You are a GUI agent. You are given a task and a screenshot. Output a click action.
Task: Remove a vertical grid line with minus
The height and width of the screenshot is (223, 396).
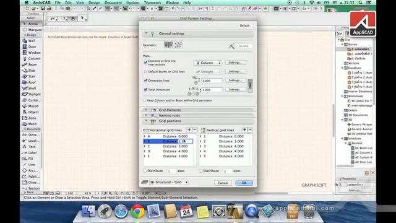pyautogui.click(x=250, y=130)
